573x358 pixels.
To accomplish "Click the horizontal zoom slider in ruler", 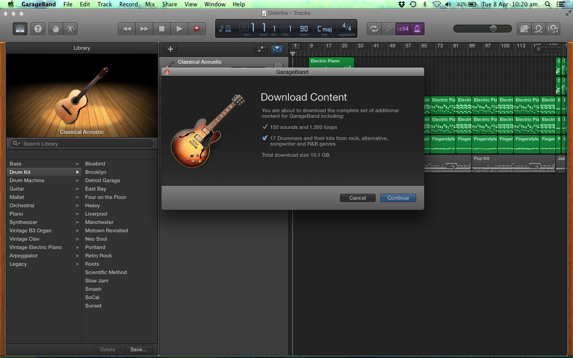I will tap(548, 49).
